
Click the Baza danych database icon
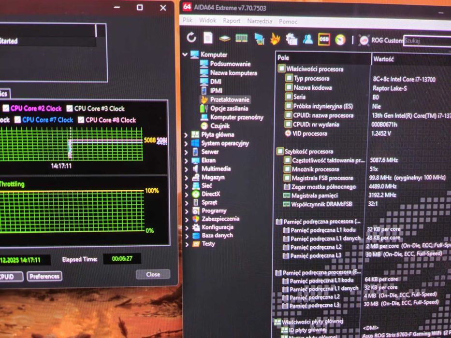[x=196, y=236]
